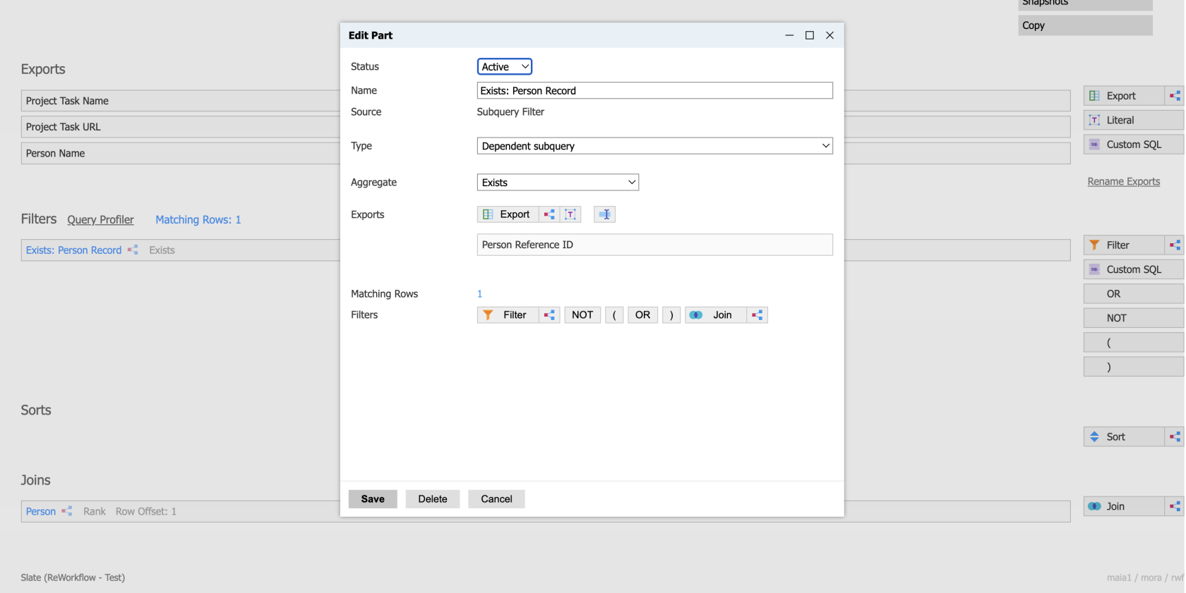Click the icon after 'Exists: Person Record' filter
The width and height of the screenshot is (1186, 593).
133,250
